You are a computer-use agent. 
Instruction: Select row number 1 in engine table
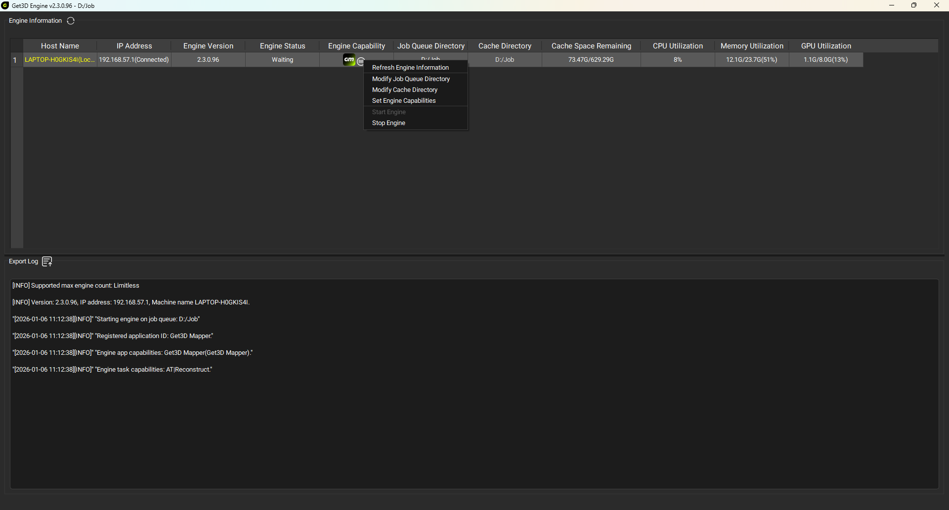[x=15, y=60]
